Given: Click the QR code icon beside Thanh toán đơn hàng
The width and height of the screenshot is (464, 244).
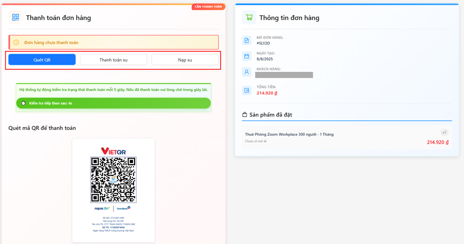Looking at the screenshot, I should 15,18.
